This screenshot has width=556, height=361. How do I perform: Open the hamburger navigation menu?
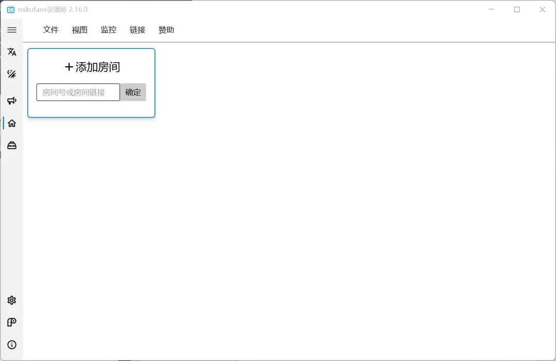(x=12, y=29)
